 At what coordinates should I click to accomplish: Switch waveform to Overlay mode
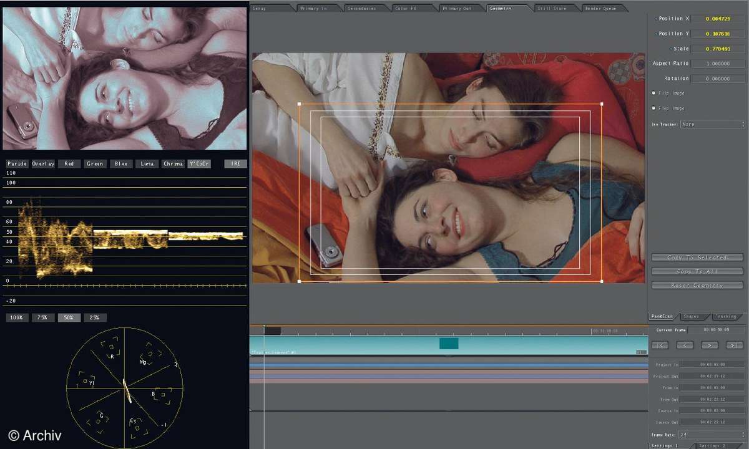44,164
